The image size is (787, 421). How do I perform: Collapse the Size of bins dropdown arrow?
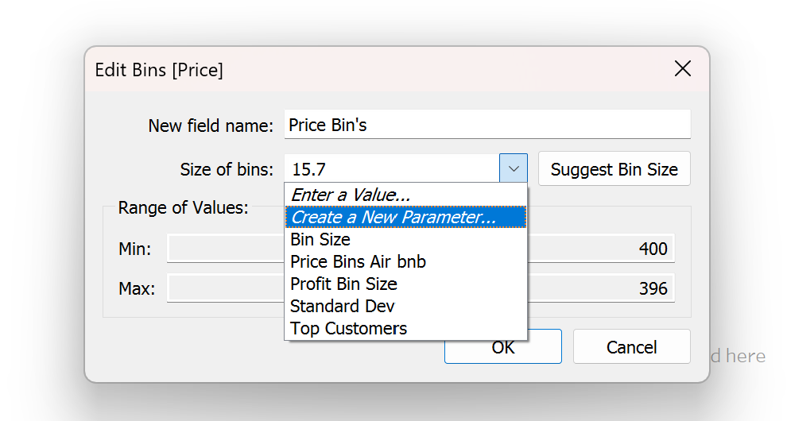[x=514, y=169]
